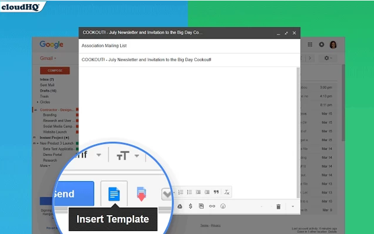Click the numbered list icon
The width and height of the screenshot is (374, 234).
click(x=181, y=192)
